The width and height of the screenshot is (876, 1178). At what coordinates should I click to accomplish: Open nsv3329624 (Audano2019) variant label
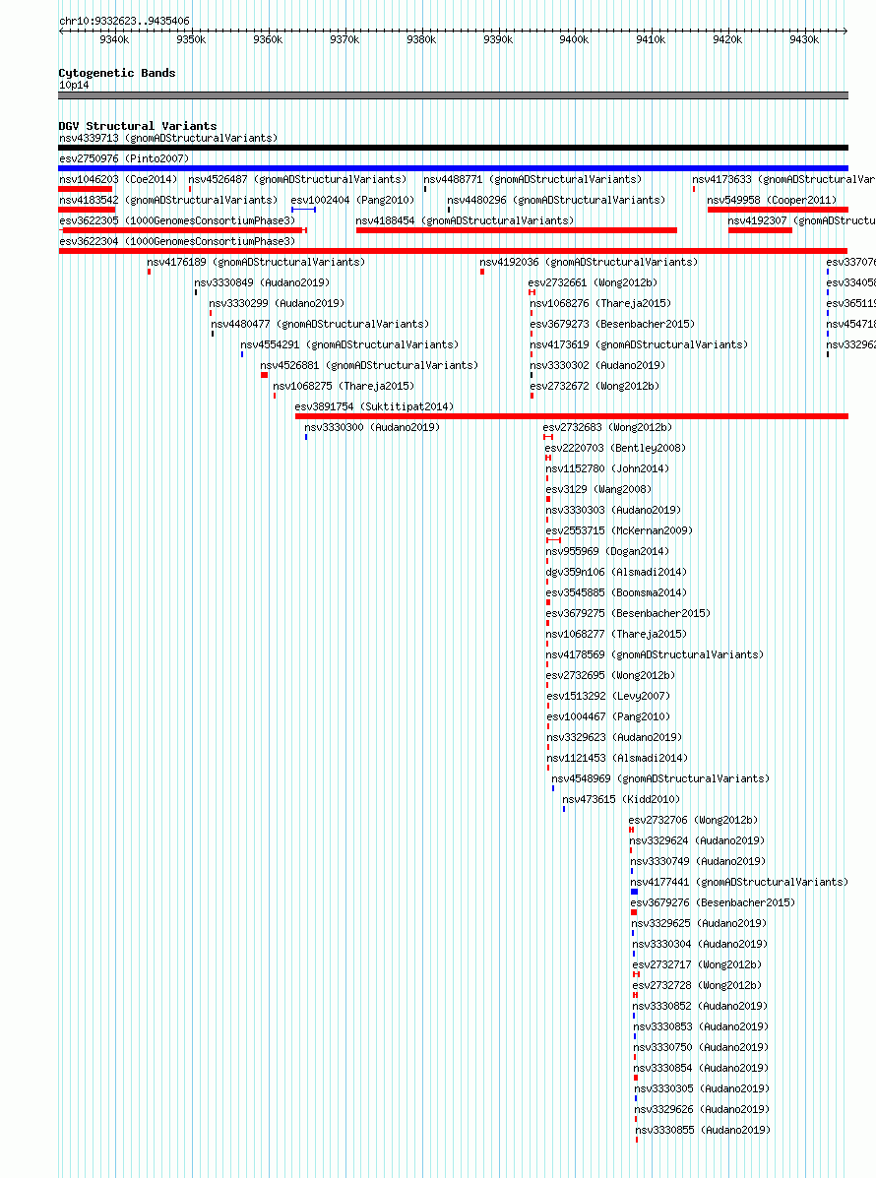(697, 840)
